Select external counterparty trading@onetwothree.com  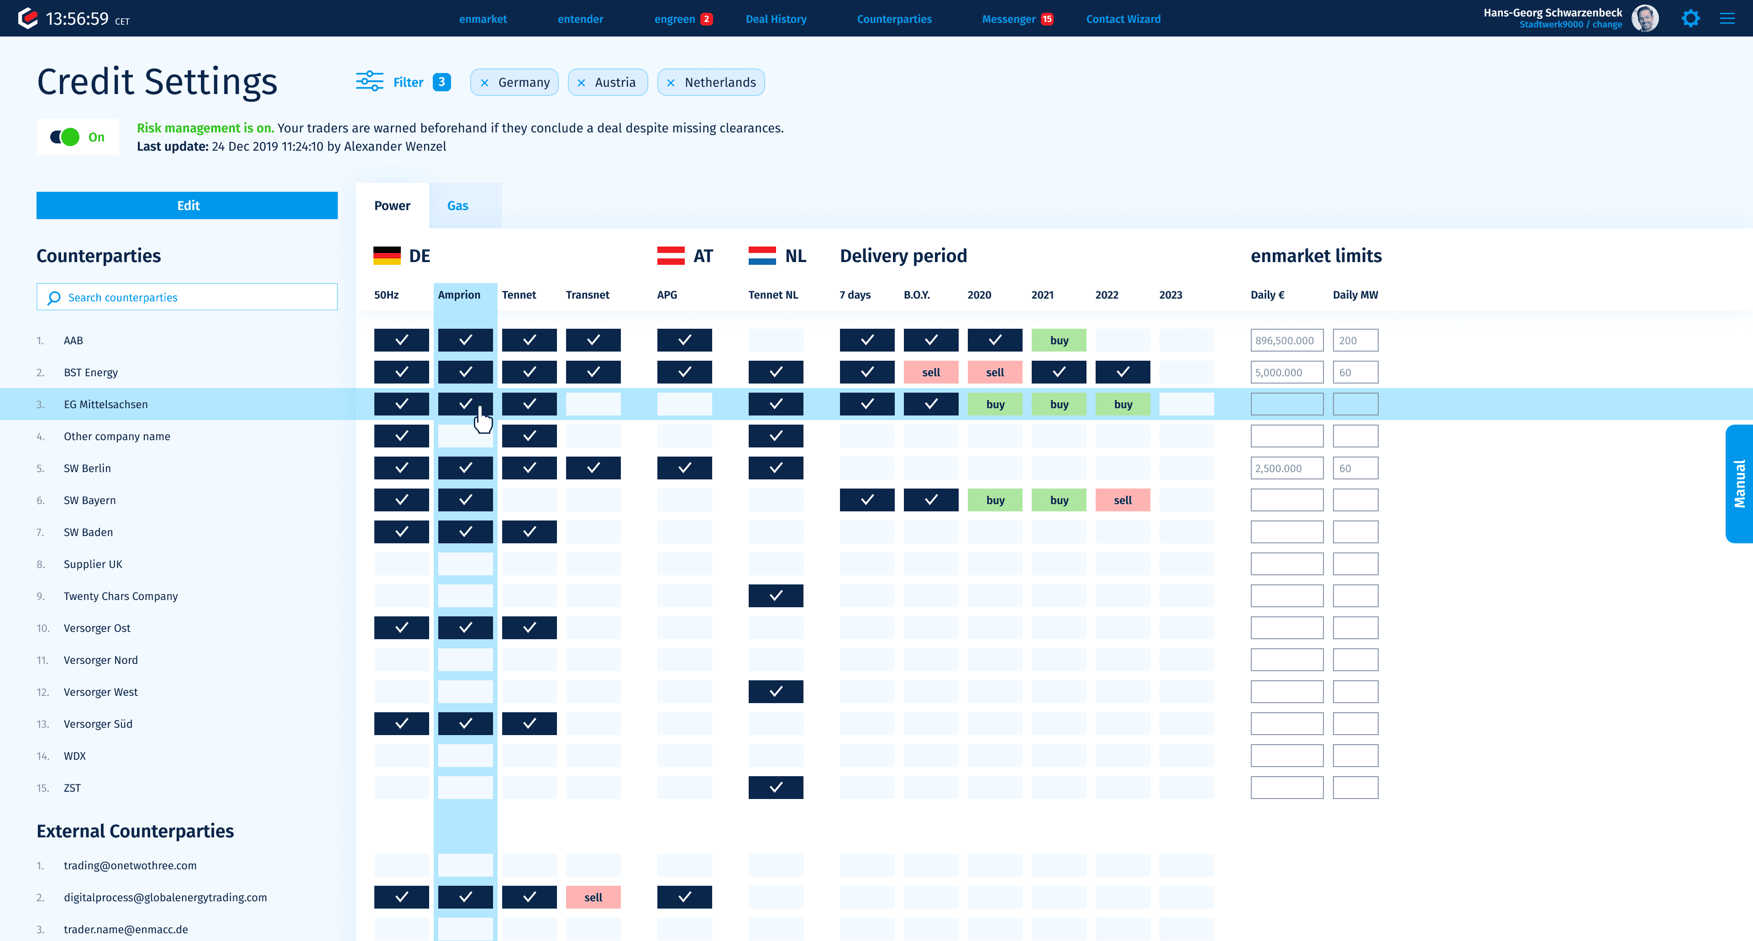click(130, 866)
